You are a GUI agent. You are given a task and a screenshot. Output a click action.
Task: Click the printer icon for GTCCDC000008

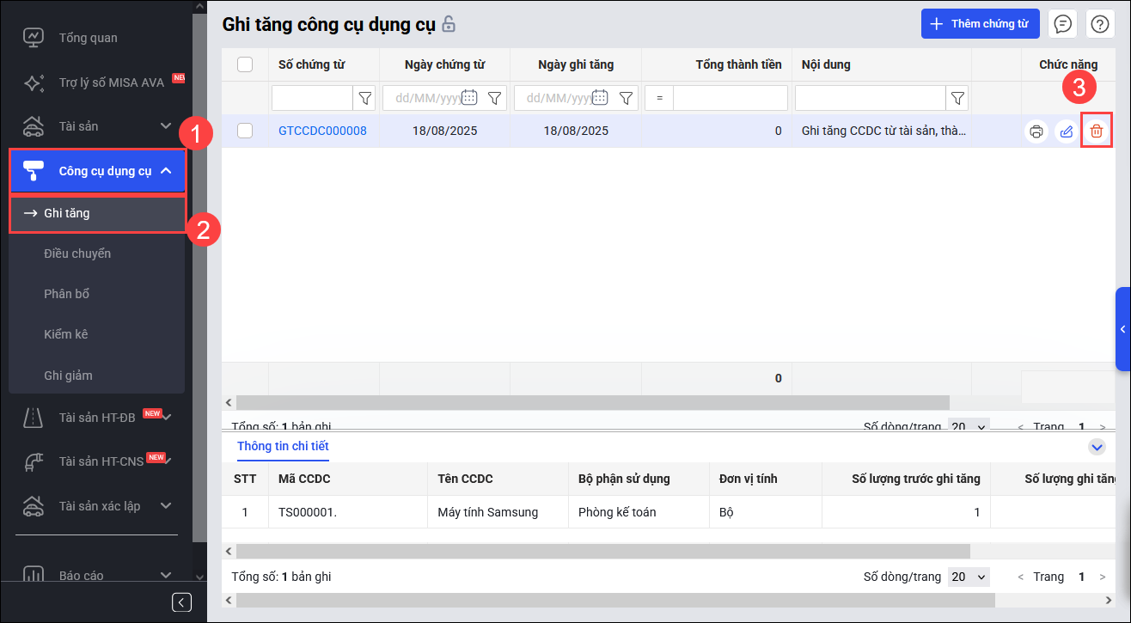[1036, 131]
